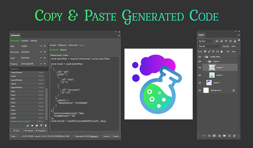Open the Opacity slider dropdown arrow

[x=238, y=46]
